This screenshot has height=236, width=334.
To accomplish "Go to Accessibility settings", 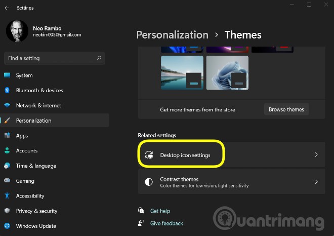I will 55,195.
